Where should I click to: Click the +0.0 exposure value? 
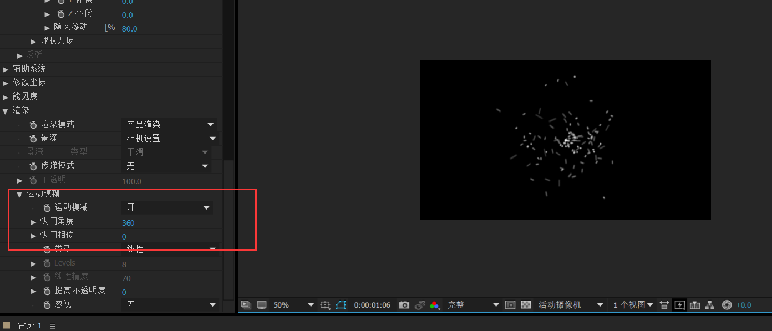[x=744, y=305]
